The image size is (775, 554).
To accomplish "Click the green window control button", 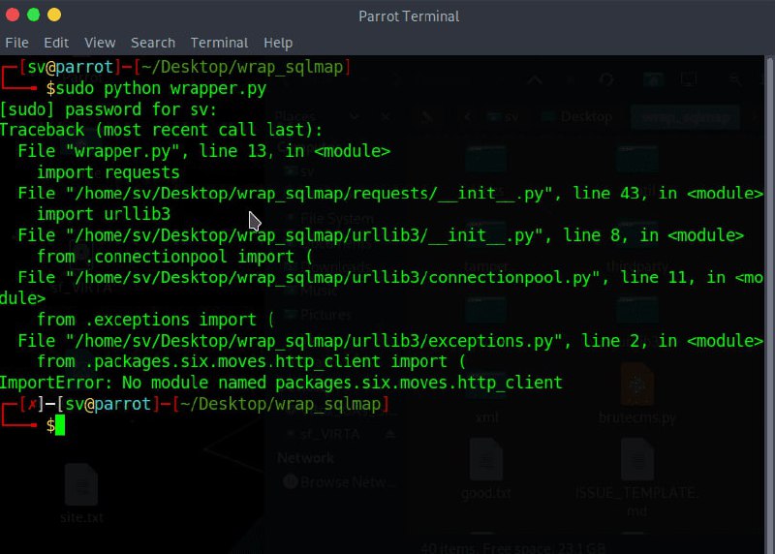I will [x=34, y=15].
